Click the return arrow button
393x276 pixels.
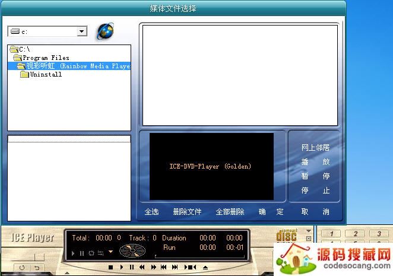(x=37, y=268)
